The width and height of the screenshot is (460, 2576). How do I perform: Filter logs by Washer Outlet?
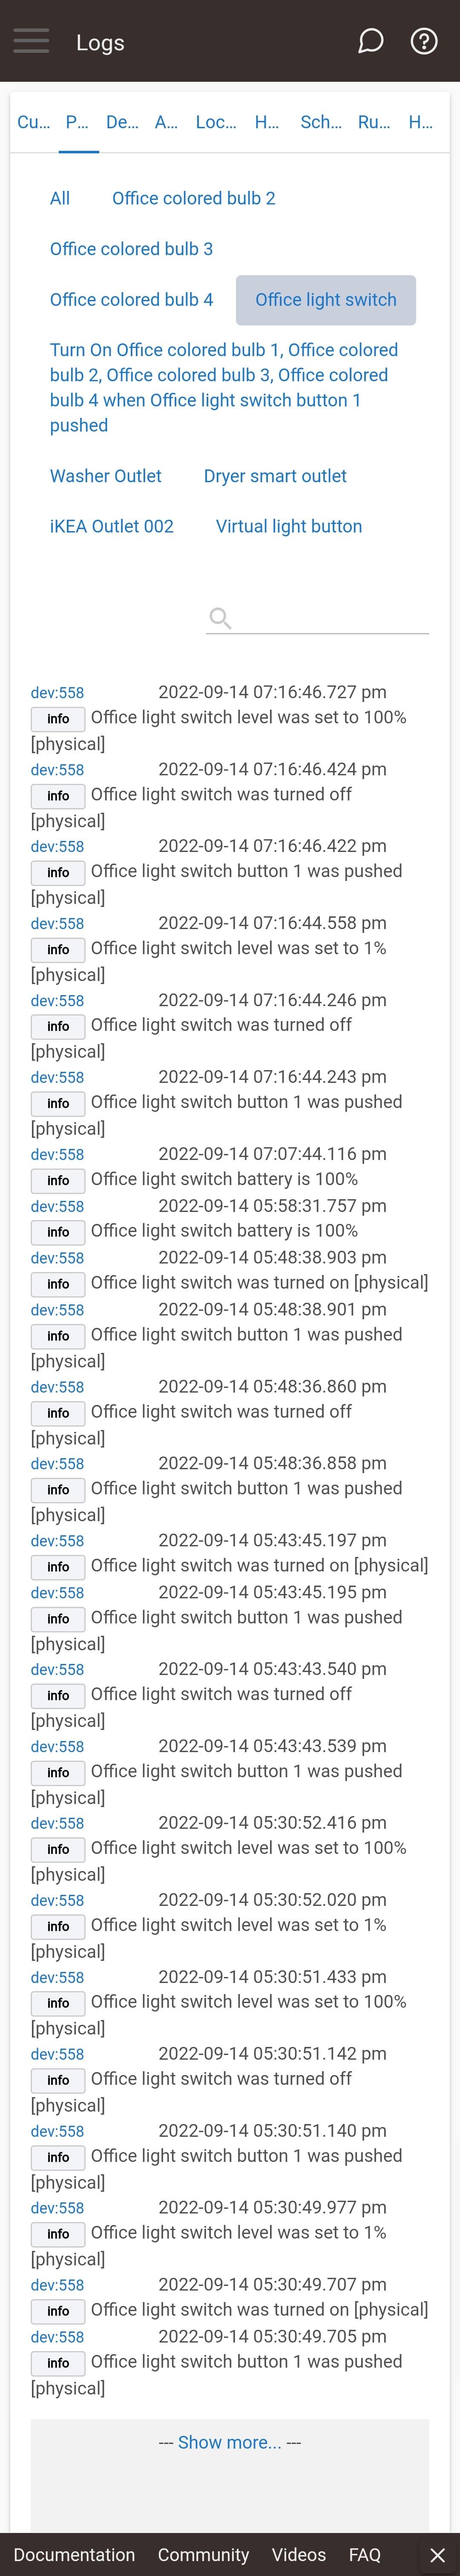tap(106, 476)
